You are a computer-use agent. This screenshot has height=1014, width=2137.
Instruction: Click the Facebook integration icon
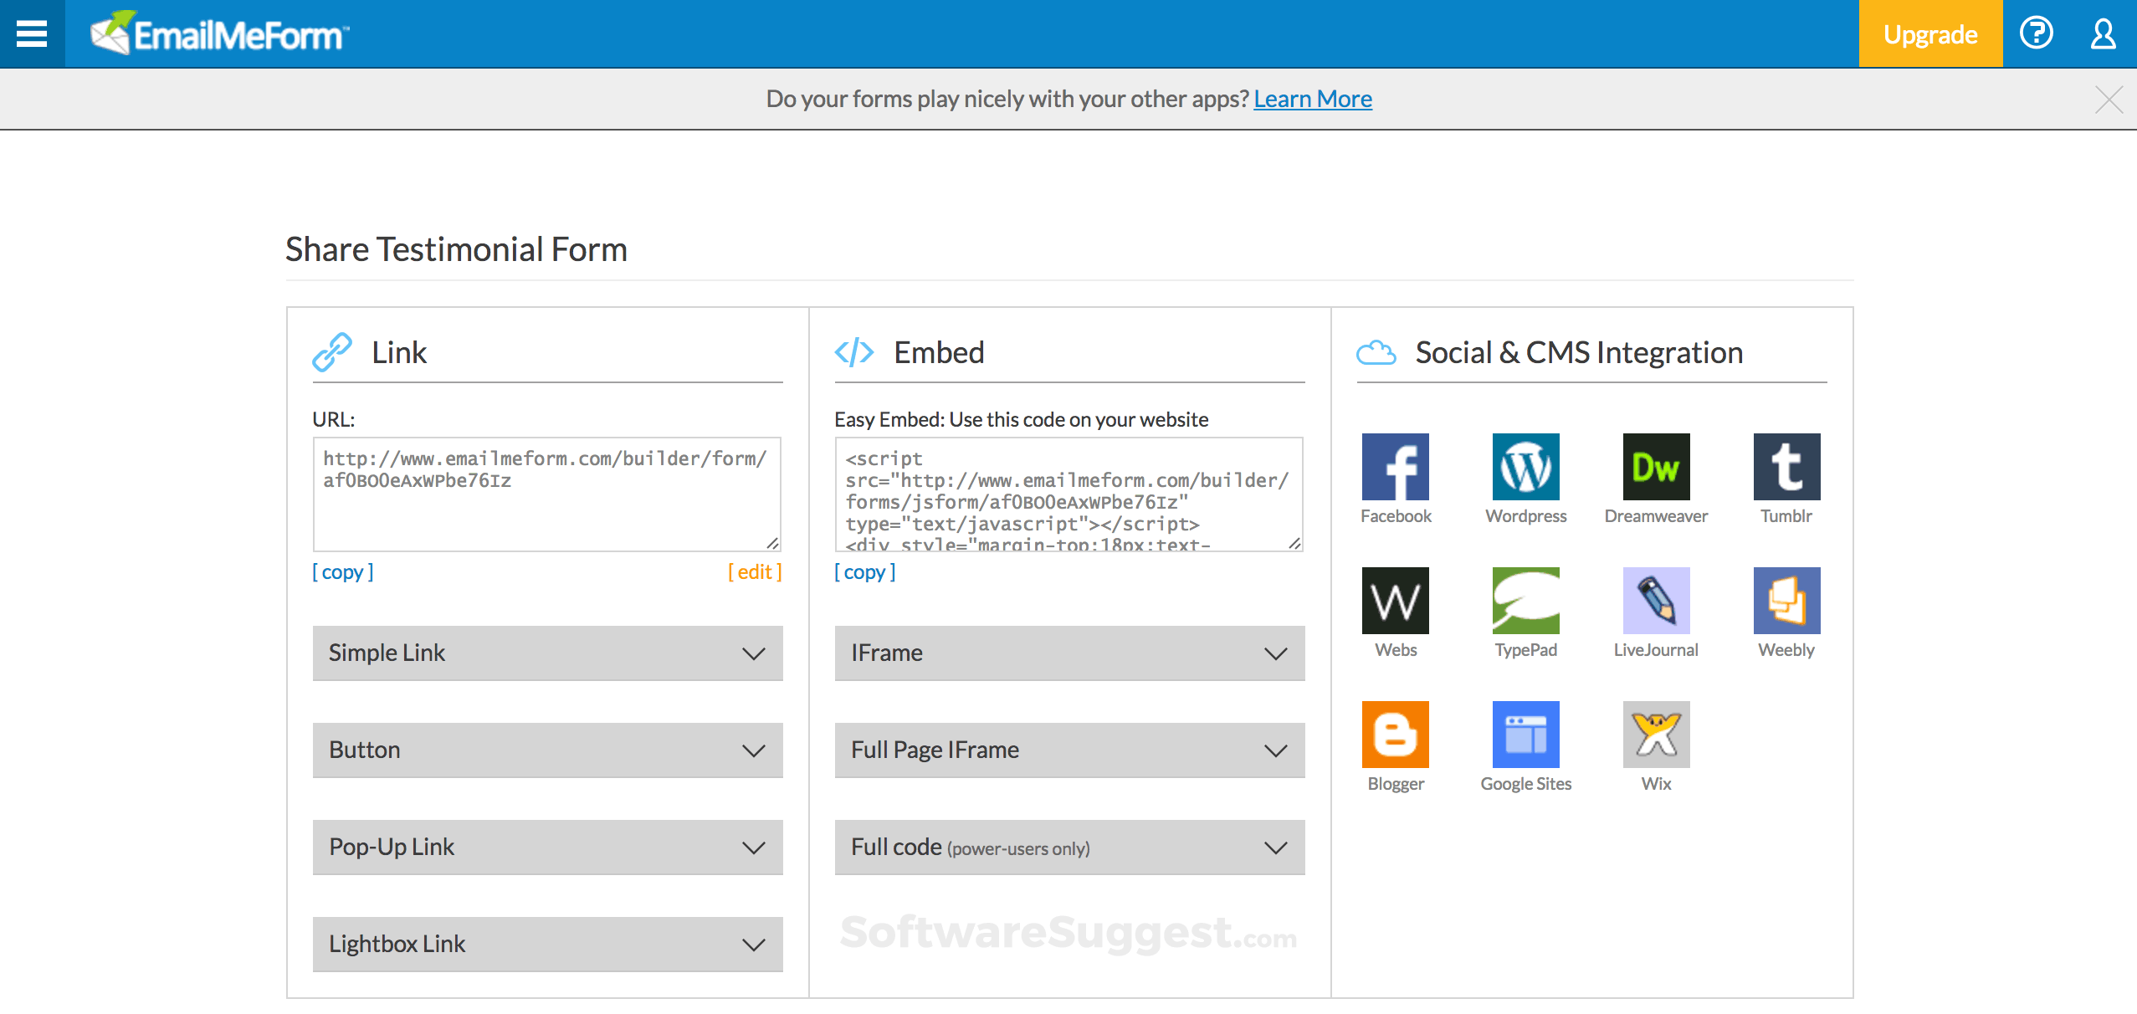(1395, 467)
